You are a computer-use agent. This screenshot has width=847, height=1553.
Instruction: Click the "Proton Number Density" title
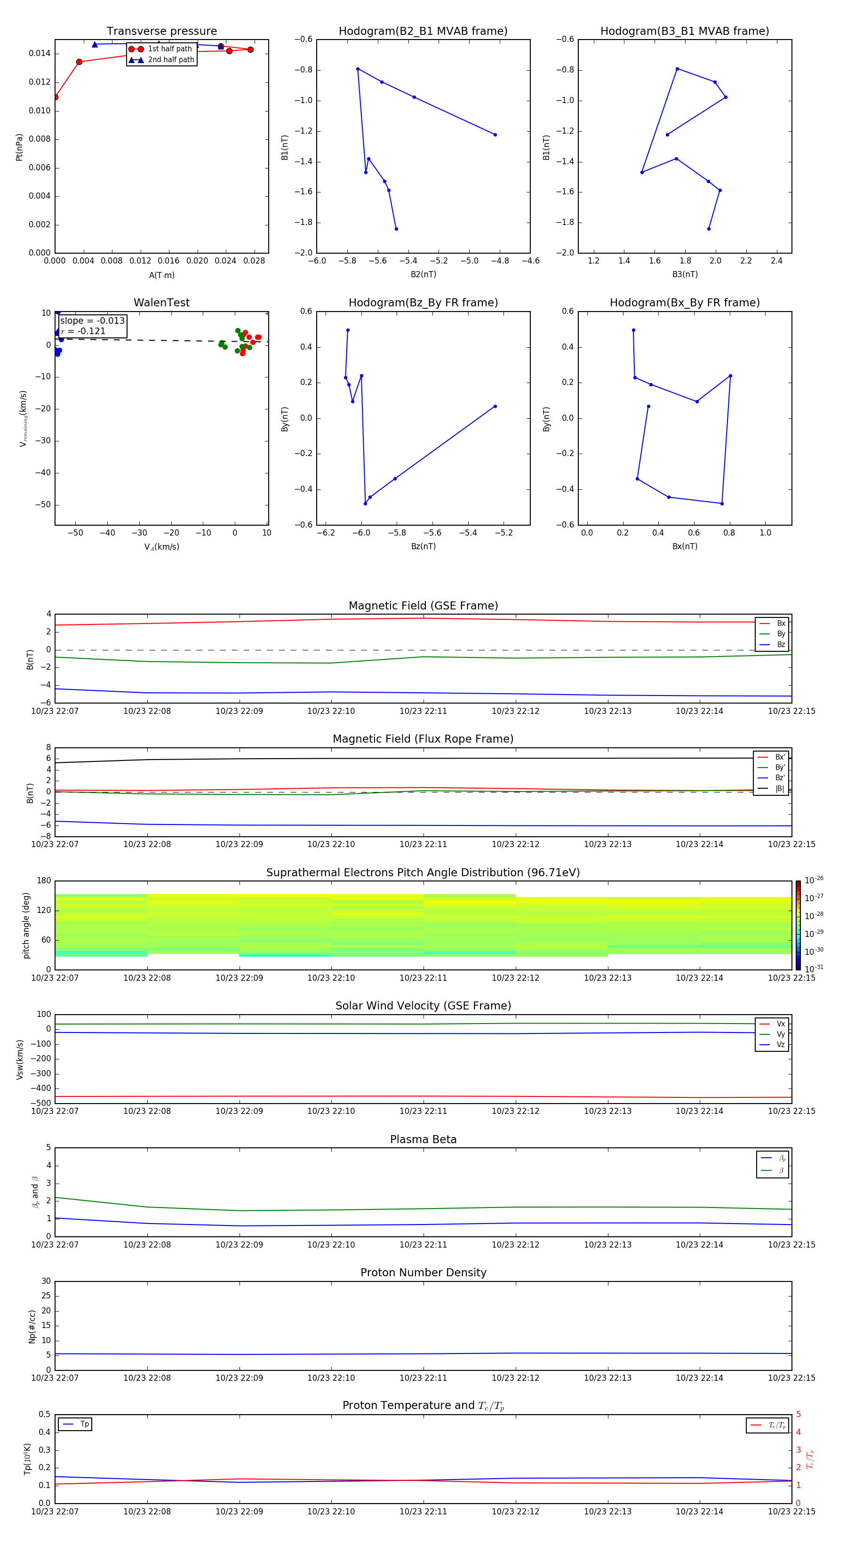pos(423,1273)
